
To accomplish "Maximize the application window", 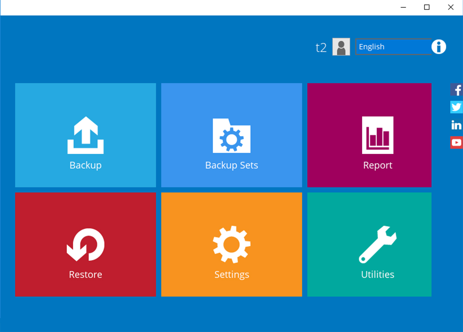I will click(426, 7).
